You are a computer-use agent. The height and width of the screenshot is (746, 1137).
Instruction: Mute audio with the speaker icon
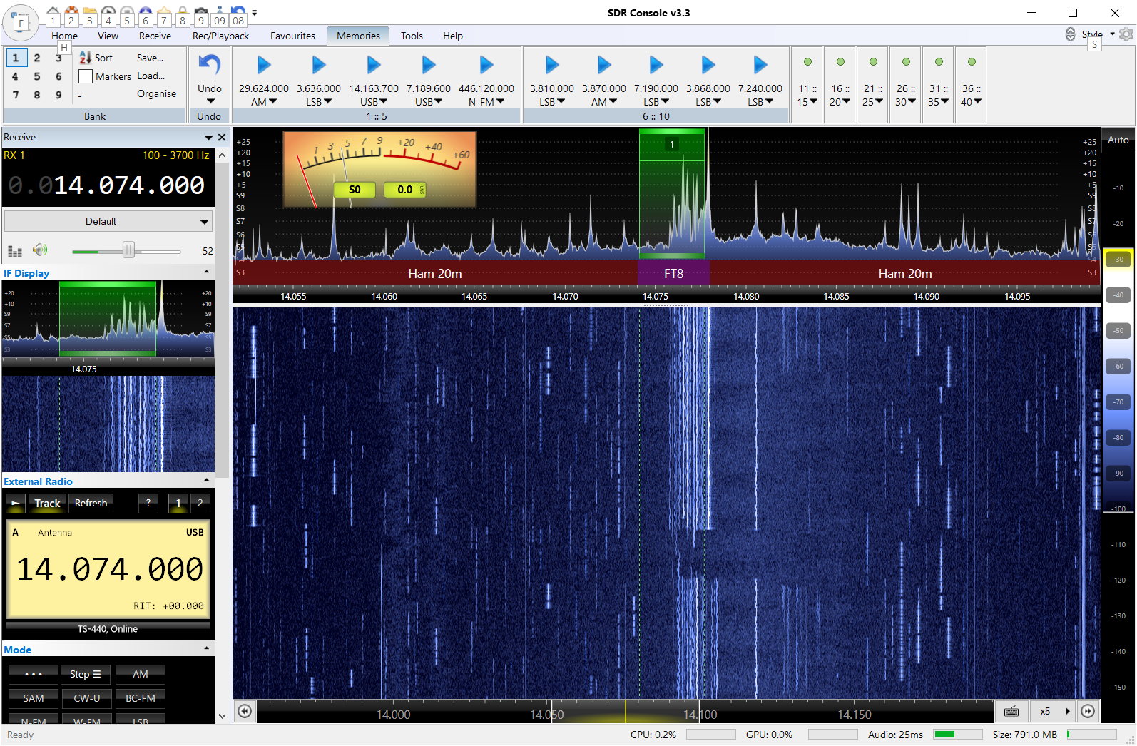click(40, 250)
